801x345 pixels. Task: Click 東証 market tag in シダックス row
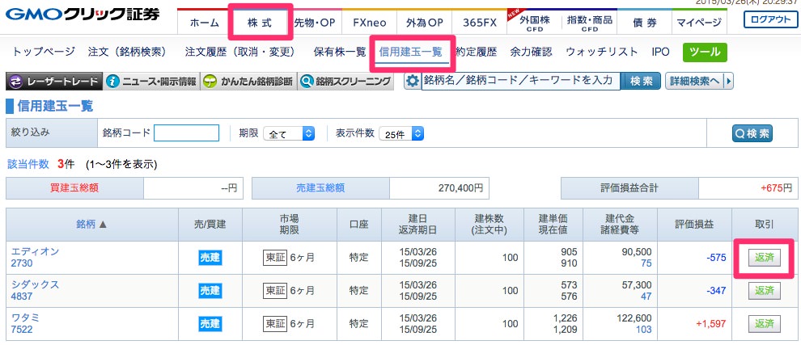tap(276, 290)
